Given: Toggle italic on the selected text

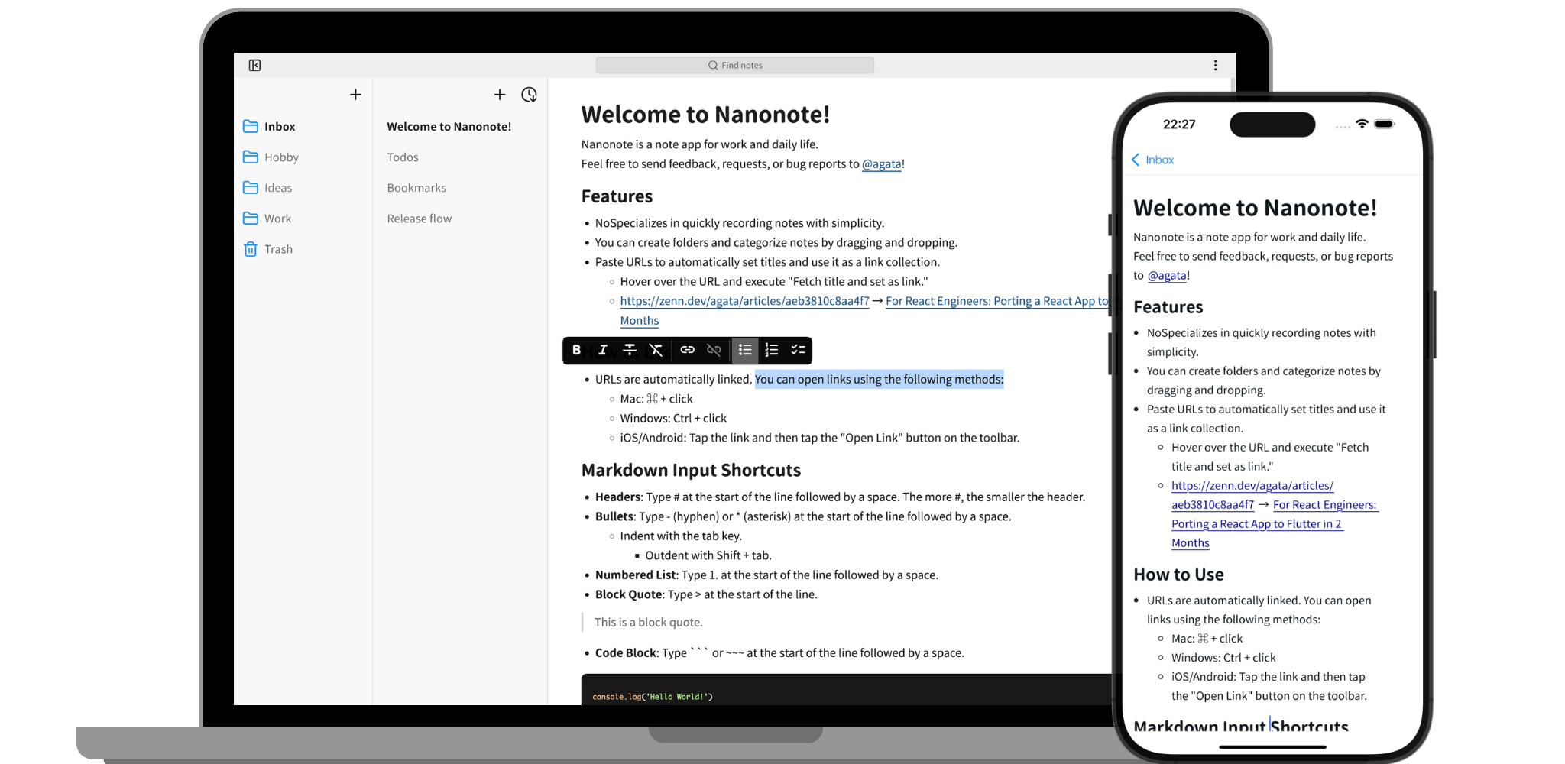Looking at the screenshot, I should tap(603, 350).
